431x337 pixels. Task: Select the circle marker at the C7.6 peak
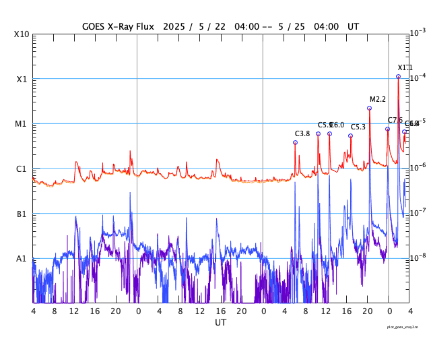(x=388, y=129)
